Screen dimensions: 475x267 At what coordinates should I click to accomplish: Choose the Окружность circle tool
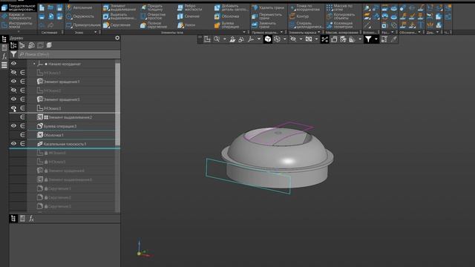[x=80, y=16]
